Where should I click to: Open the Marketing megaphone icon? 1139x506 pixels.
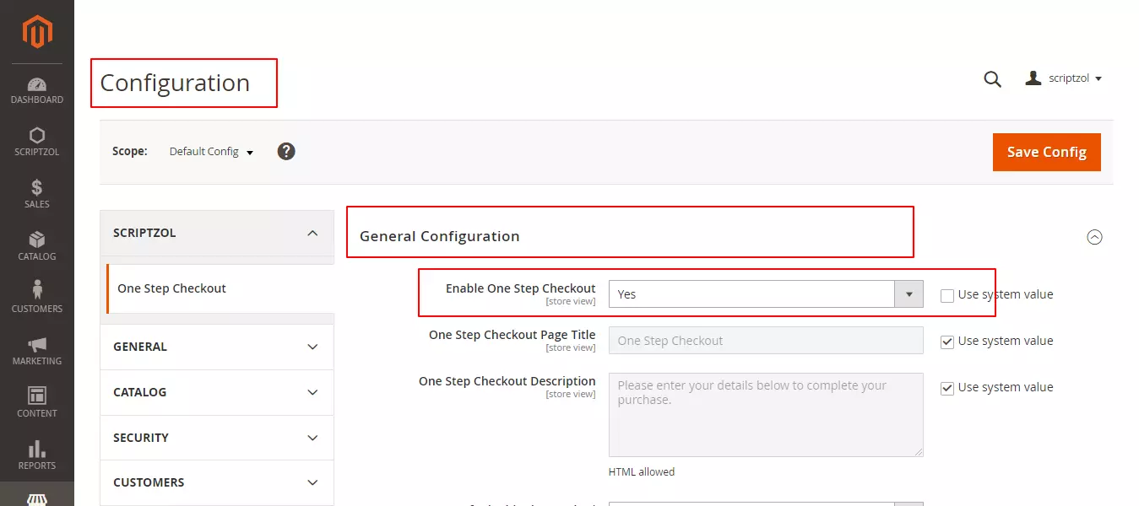pyautogui.click(x=37, y=345)
